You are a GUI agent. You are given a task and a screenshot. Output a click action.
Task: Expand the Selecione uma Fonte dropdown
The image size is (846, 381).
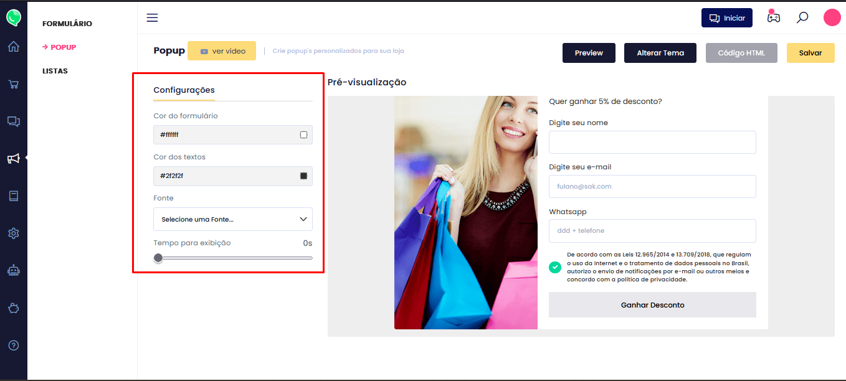[233, 219]
